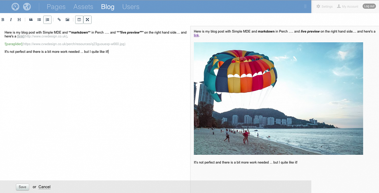The width and height of the screenshot is (379, 193).
Task: Go to the Blog section
Action: [x=108, y=7]
